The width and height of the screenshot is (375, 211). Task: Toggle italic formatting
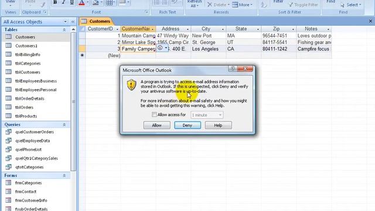click(x=63, y=2)
